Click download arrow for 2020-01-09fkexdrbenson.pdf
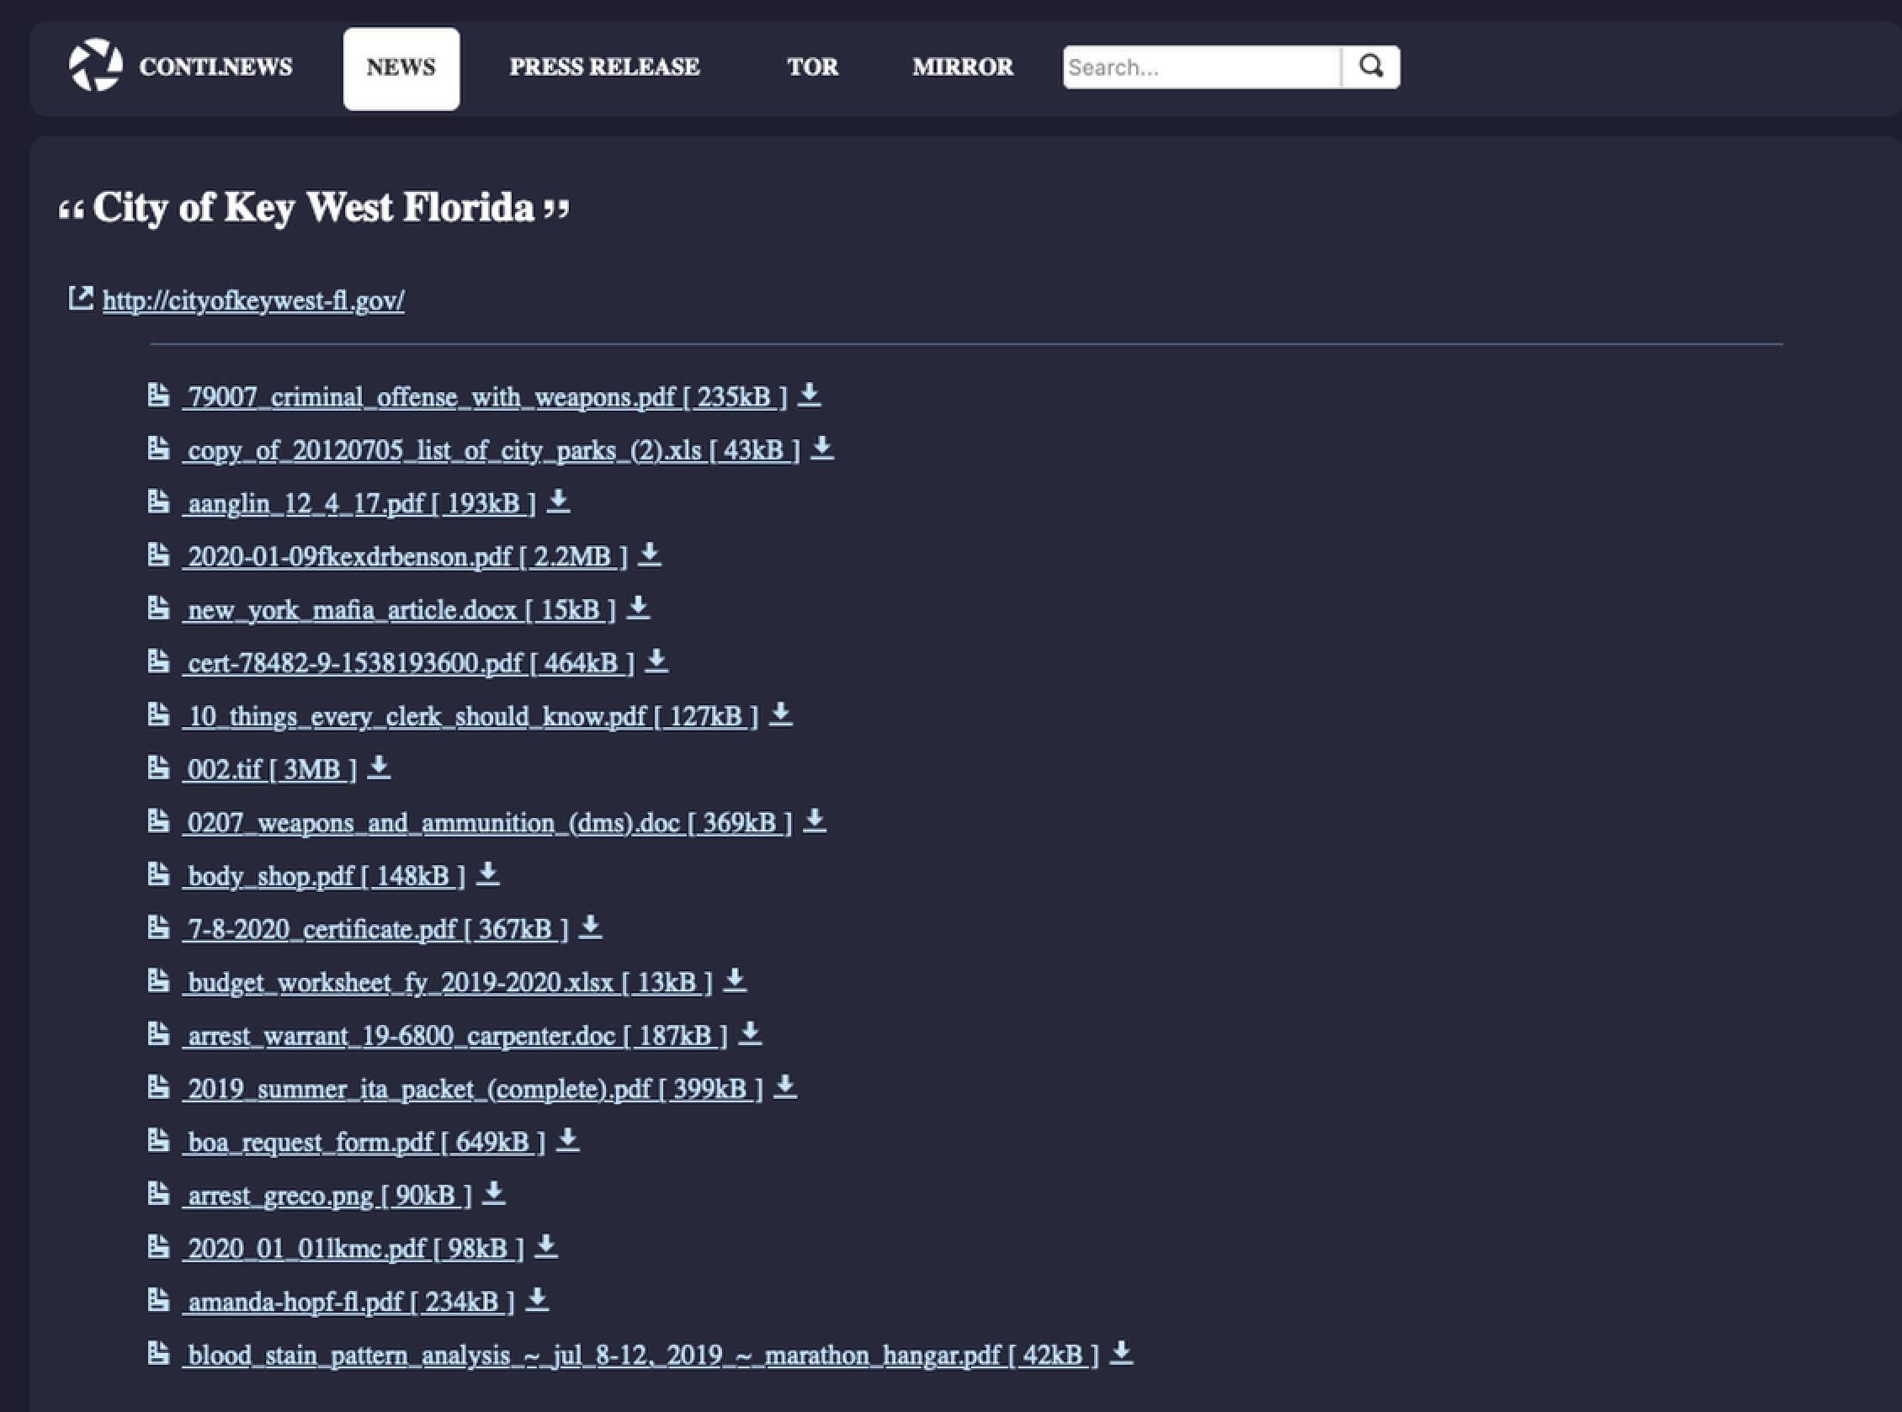The height and width of the screenshot is (1412, 1902). [650, 554]
